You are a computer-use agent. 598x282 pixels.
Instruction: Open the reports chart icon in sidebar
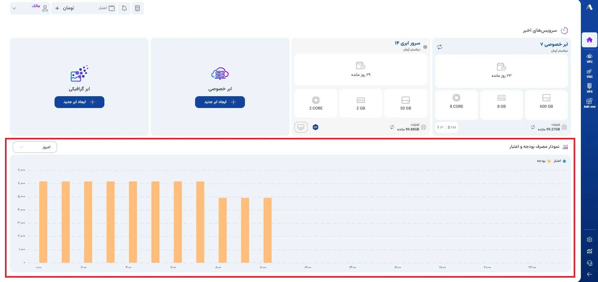(589, 251)
